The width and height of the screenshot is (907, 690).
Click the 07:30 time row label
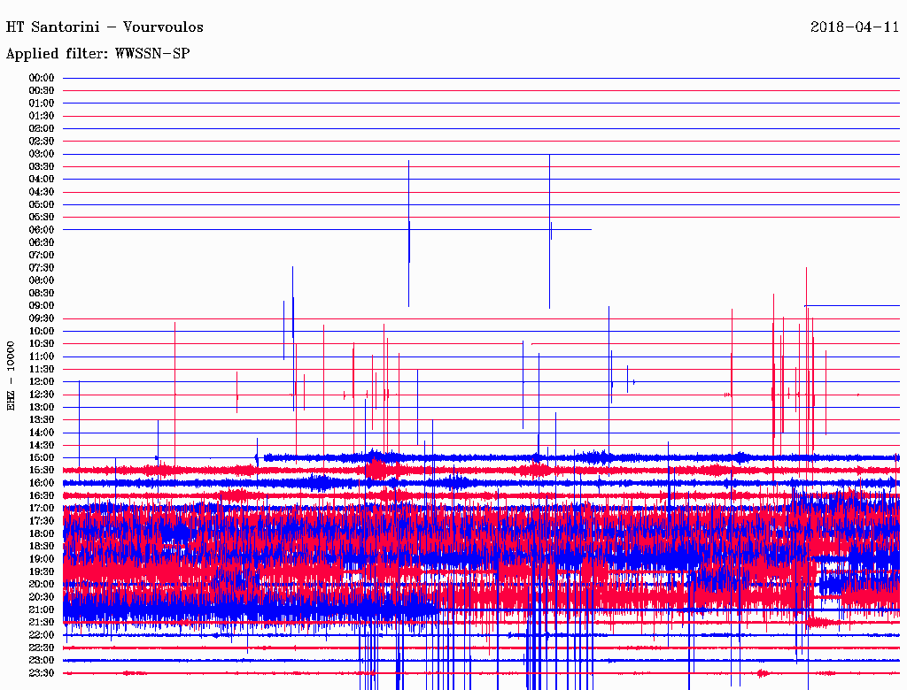pyautogui.click(x=42, y=267)
